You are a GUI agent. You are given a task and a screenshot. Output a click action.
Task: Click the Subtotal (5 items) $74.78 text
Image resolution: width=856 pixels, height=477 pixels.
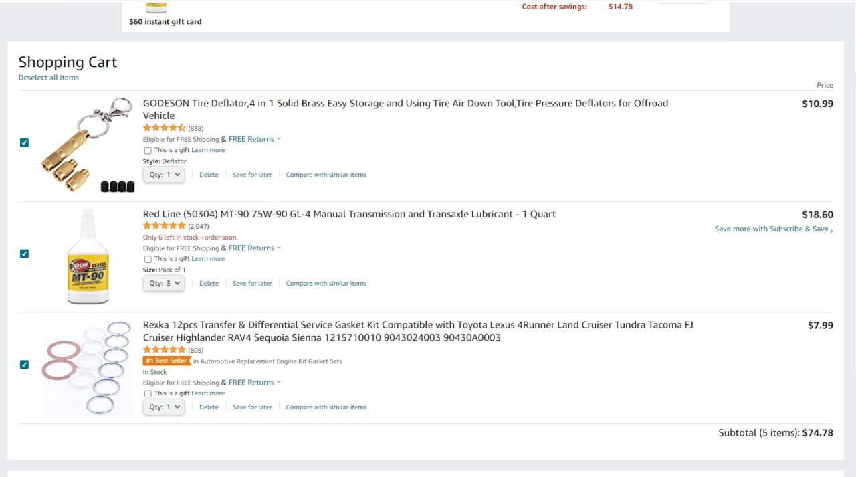776,433
